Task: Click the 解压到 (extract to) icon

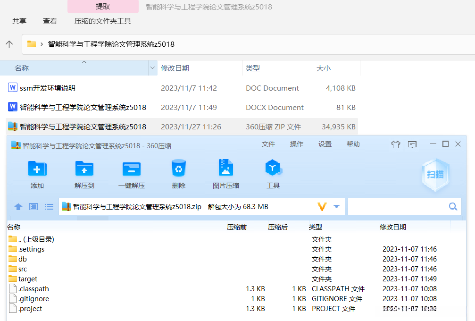Action: pos(84,169)
